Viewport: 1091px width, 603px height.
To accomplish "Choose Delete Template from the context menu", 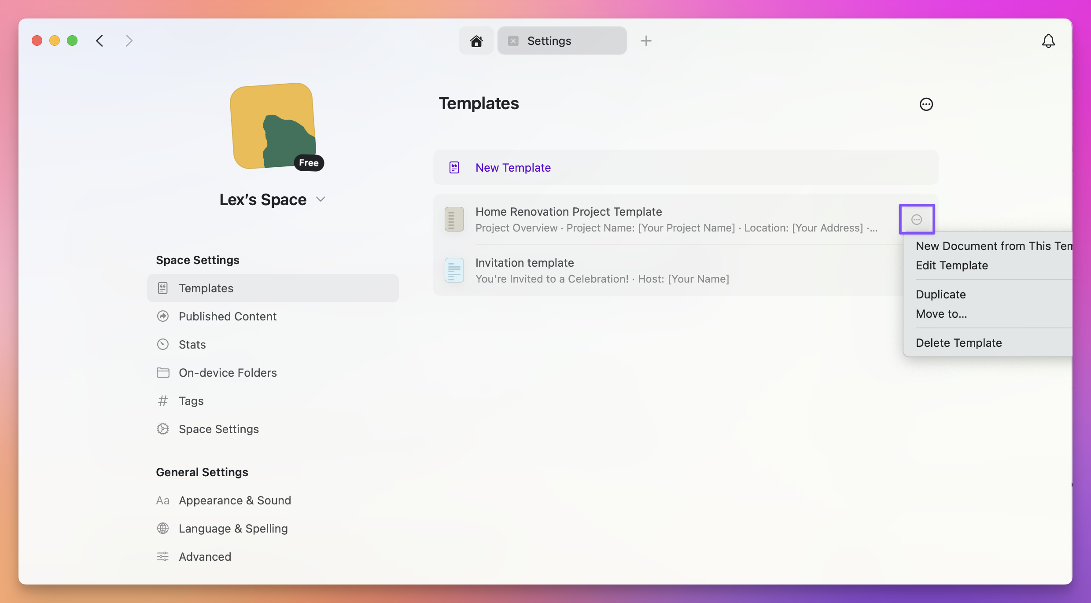I will [x=958, y=343].
